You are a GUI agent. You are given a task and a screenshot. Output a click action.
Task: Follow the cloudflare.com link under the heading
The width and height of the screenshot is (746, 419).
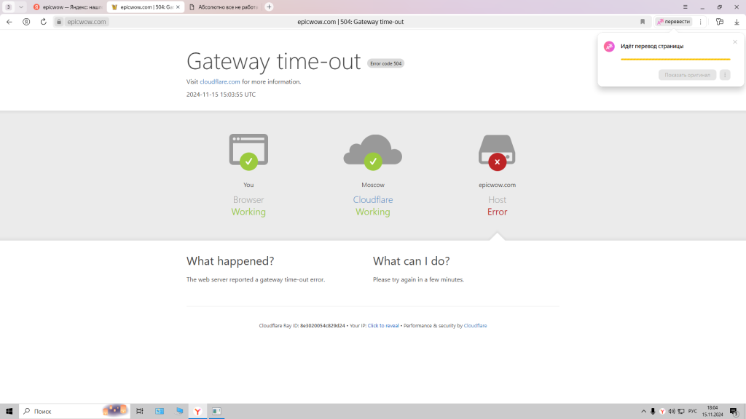click(x=220, y=81)
